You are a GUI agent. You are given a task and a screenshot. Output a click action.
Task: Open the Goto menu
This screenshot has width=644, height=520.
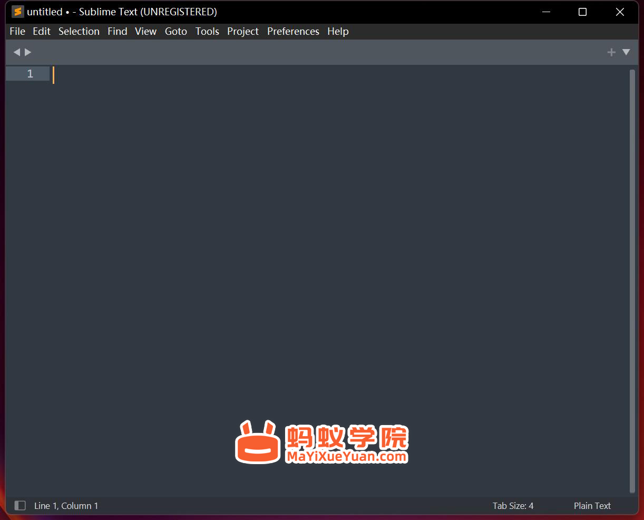tap(176, 32)
